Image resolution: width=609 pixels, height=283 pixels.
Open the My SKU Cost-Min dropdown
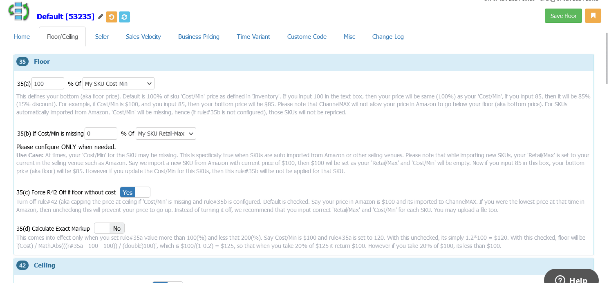pyautogui.click(x=118, y=83)
